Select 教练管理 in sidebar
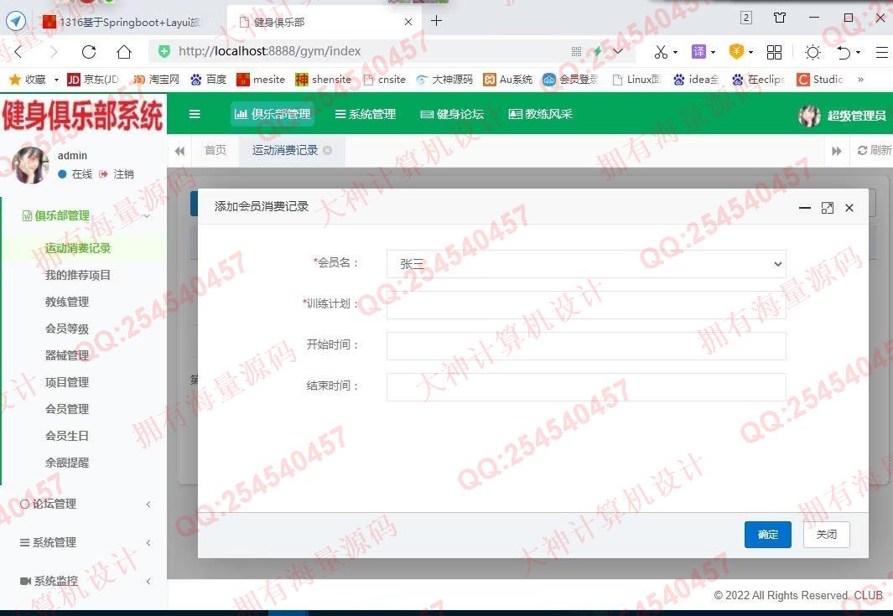Image resolution: width=893 pixels, height=616 pixels. pyautogui.click(x=67, y=302)
